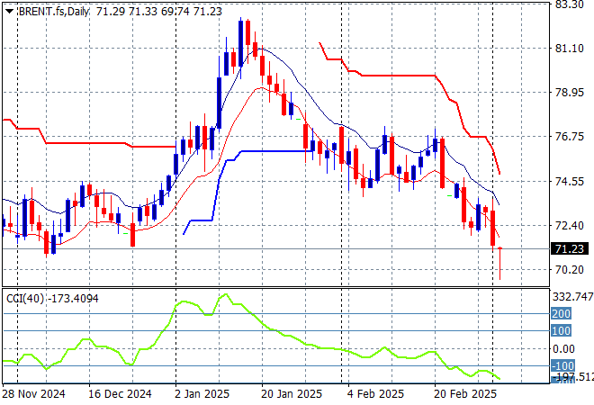Click the 74.55 price axis label
This screenshot has height=405, width=594.
tap(571, 181)
